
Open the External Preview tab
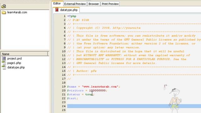[x=75, y=4]
